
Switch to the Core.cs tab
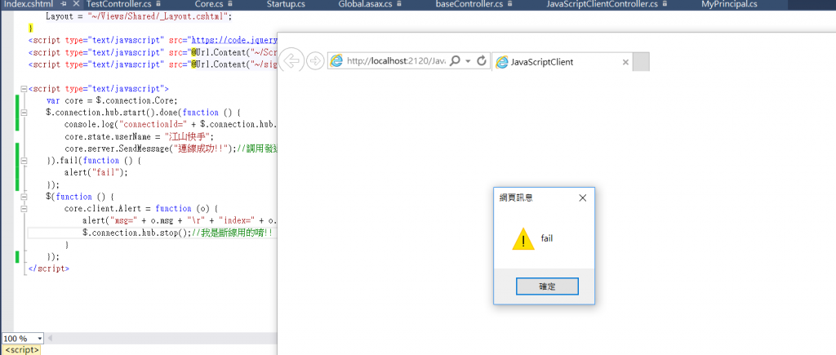point(209,4)
